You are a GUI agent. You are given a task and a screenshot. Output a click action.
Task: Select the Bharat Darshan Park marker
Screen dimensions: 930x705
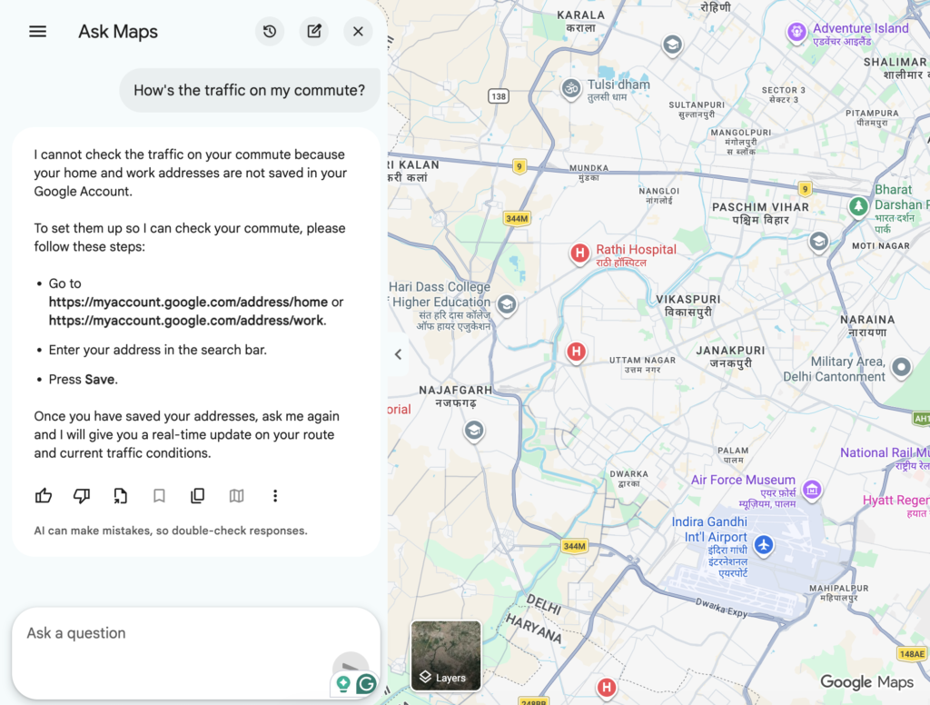[857, 207]
